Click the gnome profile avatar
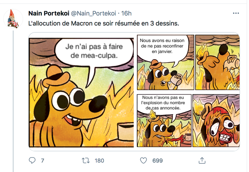 tap(13, 19)
